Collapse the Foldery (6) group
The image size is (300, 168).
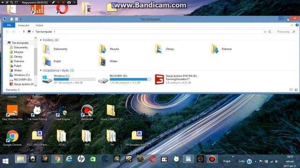click(41, 40)
